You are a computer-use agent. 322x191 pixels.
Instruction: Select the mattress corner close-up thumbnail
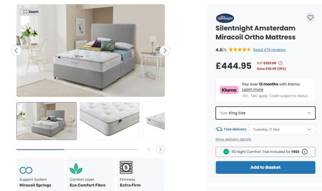point(110,121)
